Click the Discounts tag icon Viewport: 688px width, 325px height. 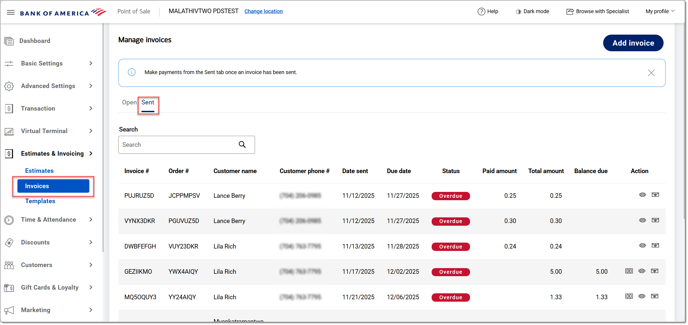(9, 243)
